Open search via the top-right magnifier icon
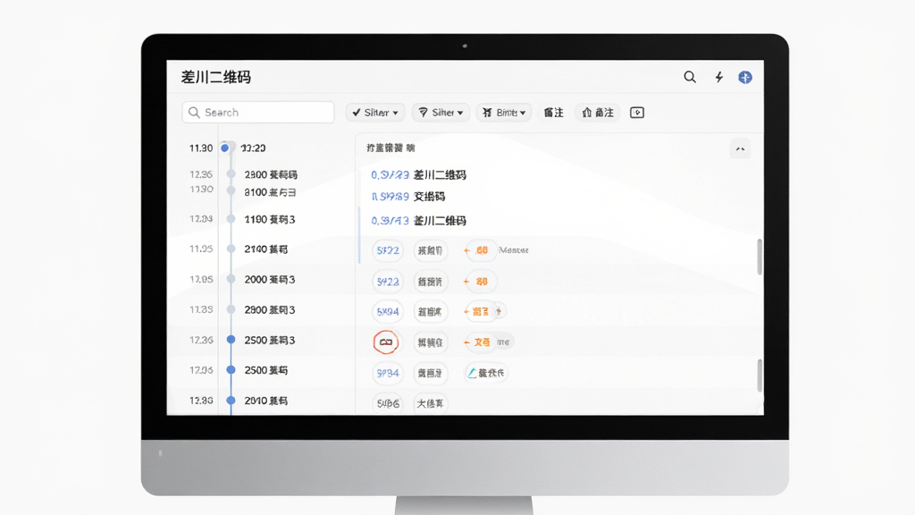The width and height of the screenshot is (915, 515). pos(690,77)
